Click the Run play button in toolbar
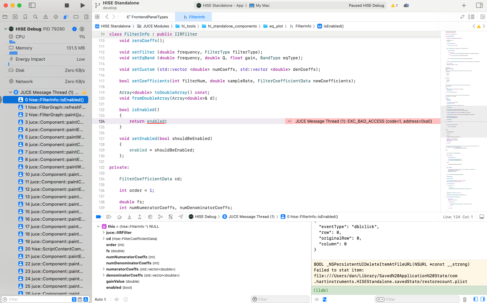487x303 pixels. [x=82, y=5]
